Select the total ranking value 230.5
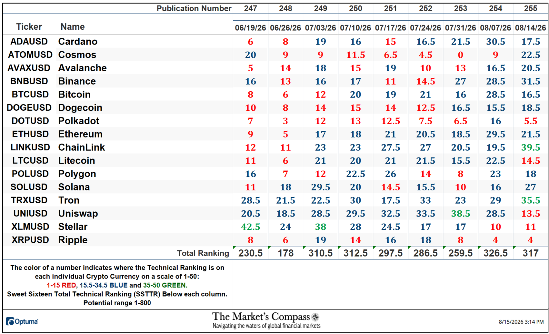Image resolution: width=549 pixels, height=334 pixels. [x=251, y=253]
